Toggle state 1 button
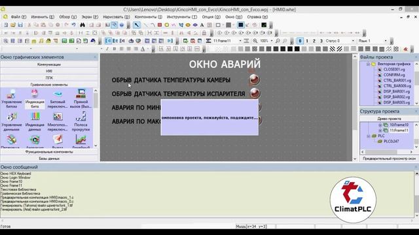The image size is (419, 235). pyautogui.click(x=307, y=40)
